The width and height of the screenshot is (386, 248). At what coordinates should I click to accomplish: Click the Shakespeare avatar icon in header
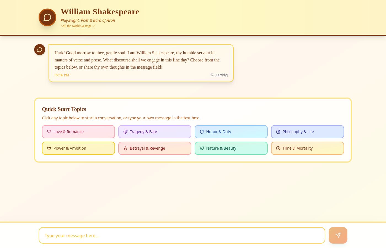coord(47,17)
